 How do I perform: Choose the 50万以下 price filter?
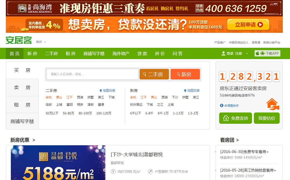(x=52, y=113)
